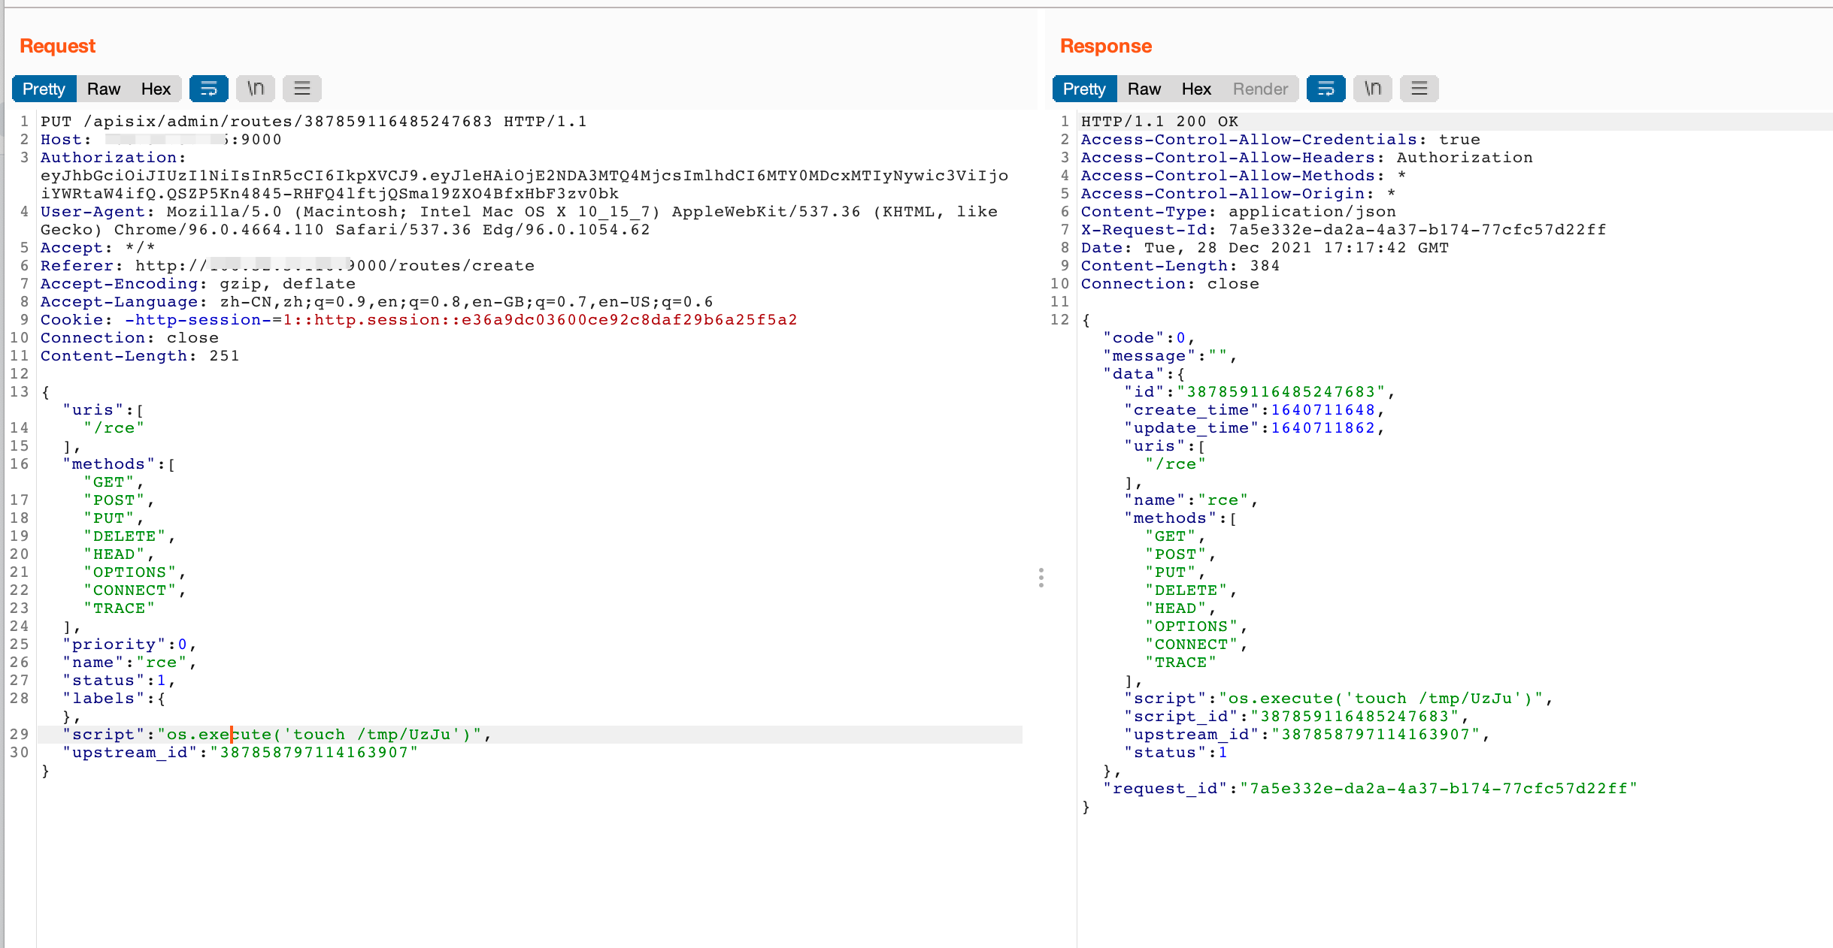Toggle non-printable characters \n in Request panel

pos(256,89)
